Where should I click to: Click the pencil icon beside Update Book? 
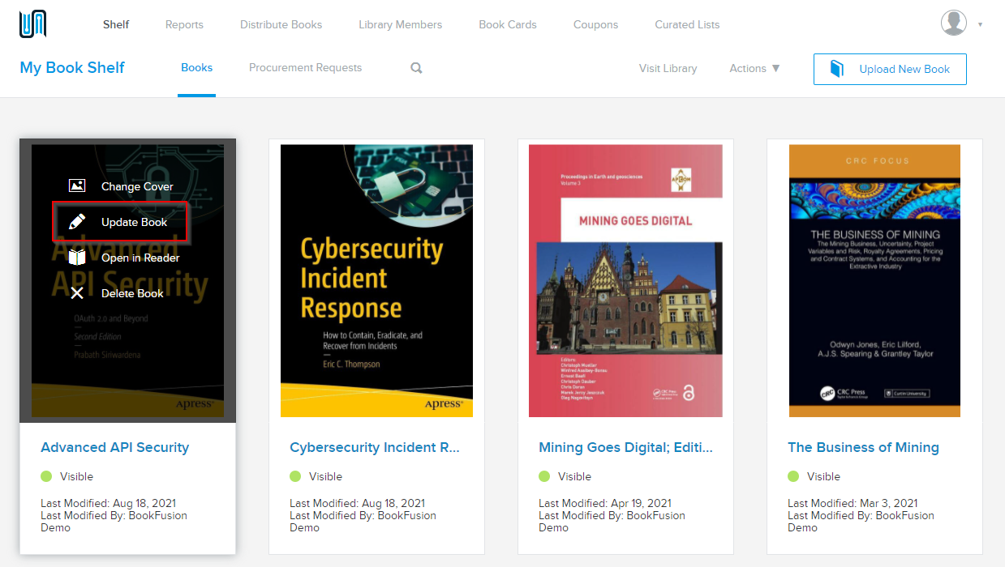click(77, 222)
